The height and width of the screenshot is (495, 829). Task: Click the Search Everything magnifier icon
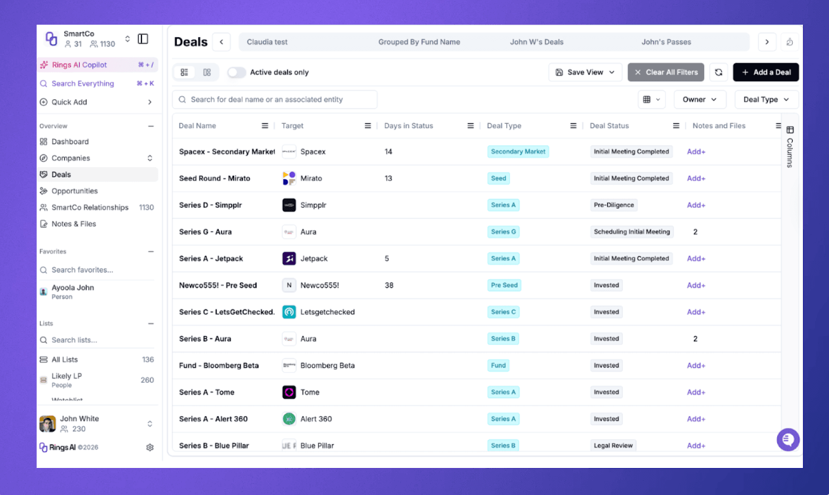(x=44, y=83)
